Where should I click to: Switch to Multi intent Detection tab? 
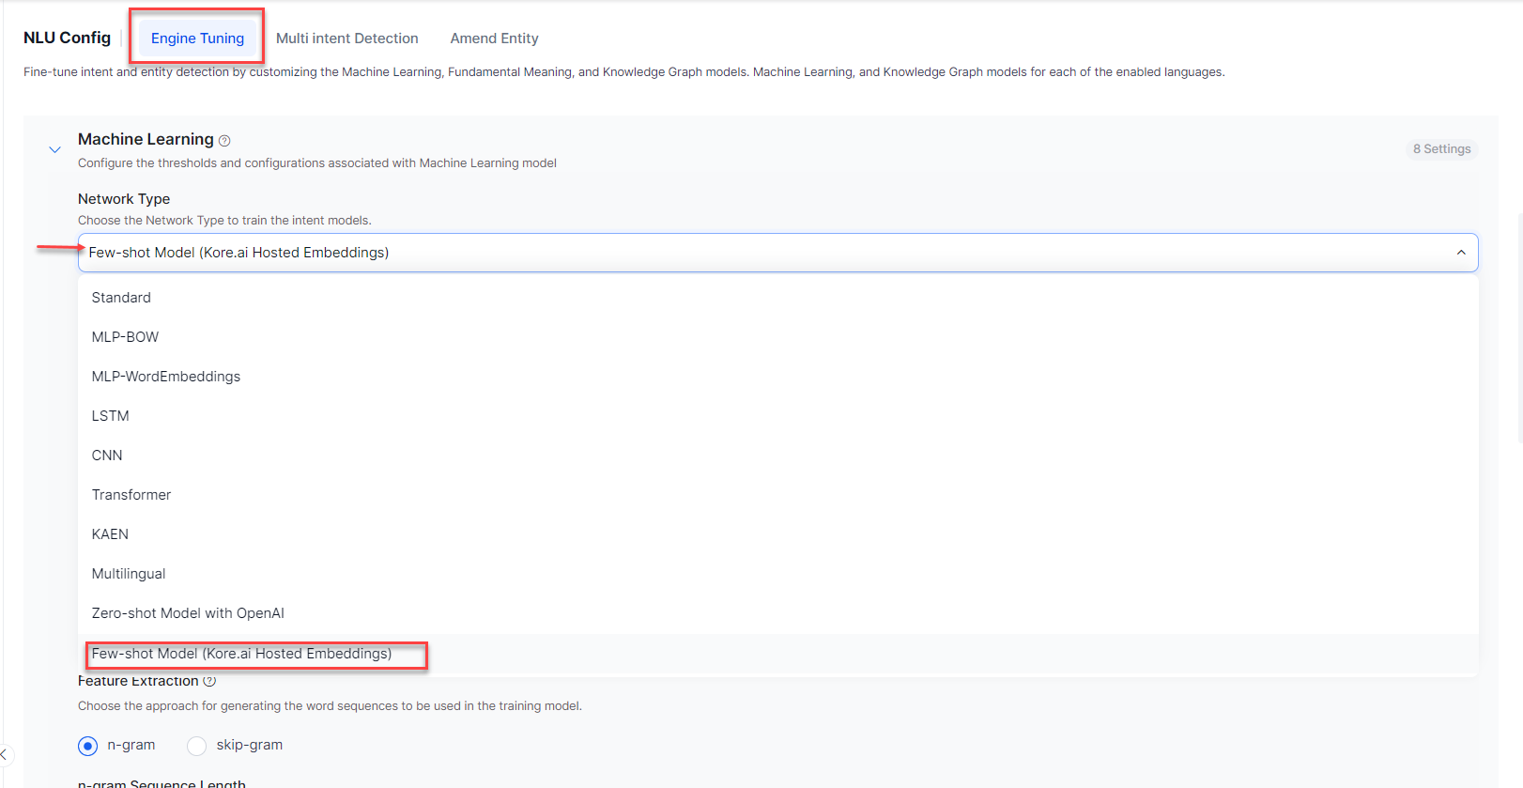pyautogui.click(x=346, y=39)
